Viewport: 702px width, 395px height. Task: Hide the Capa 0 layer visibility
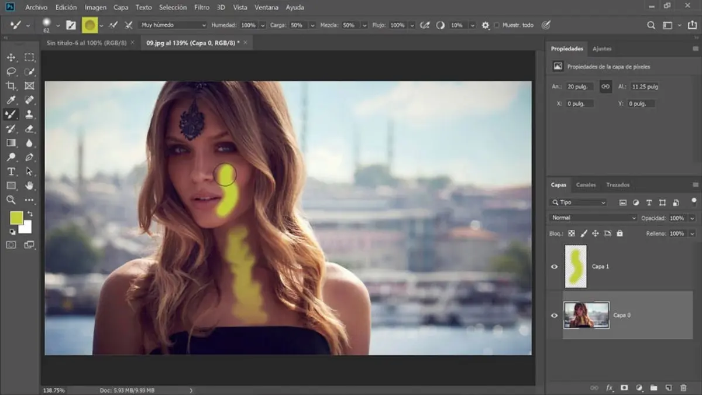[553, 315]
